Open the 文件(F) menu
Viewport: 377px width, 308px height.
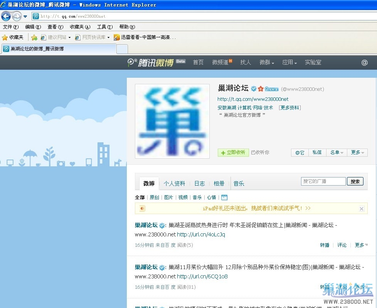point(10,27)
